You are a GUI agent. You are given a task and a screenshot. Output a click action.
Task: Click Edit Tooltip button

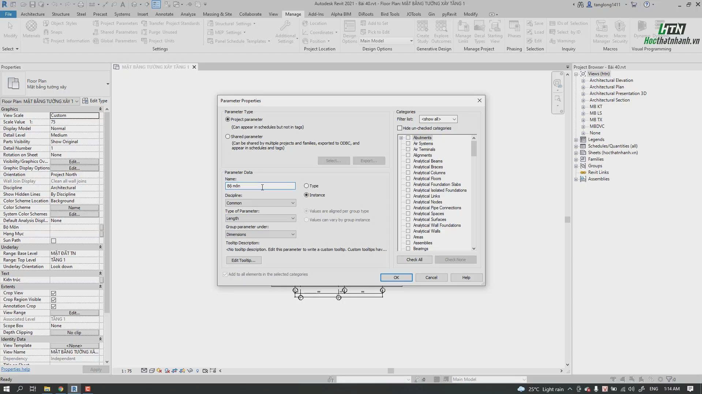[243, 260]
